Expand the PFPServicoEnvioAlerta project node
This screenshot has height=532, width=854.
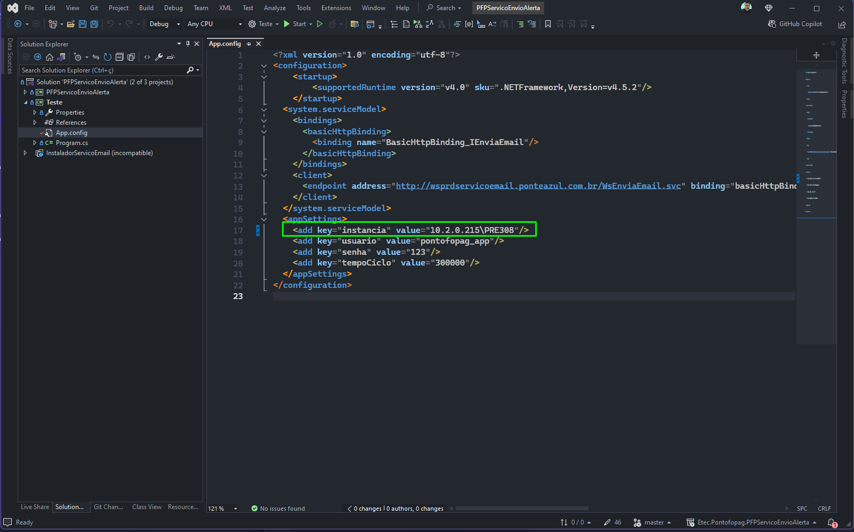[x=25, y=92]
